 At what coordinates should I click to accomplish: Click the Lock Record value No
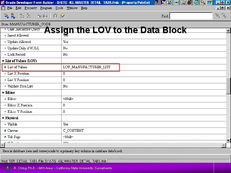click(x=65, y=54)
